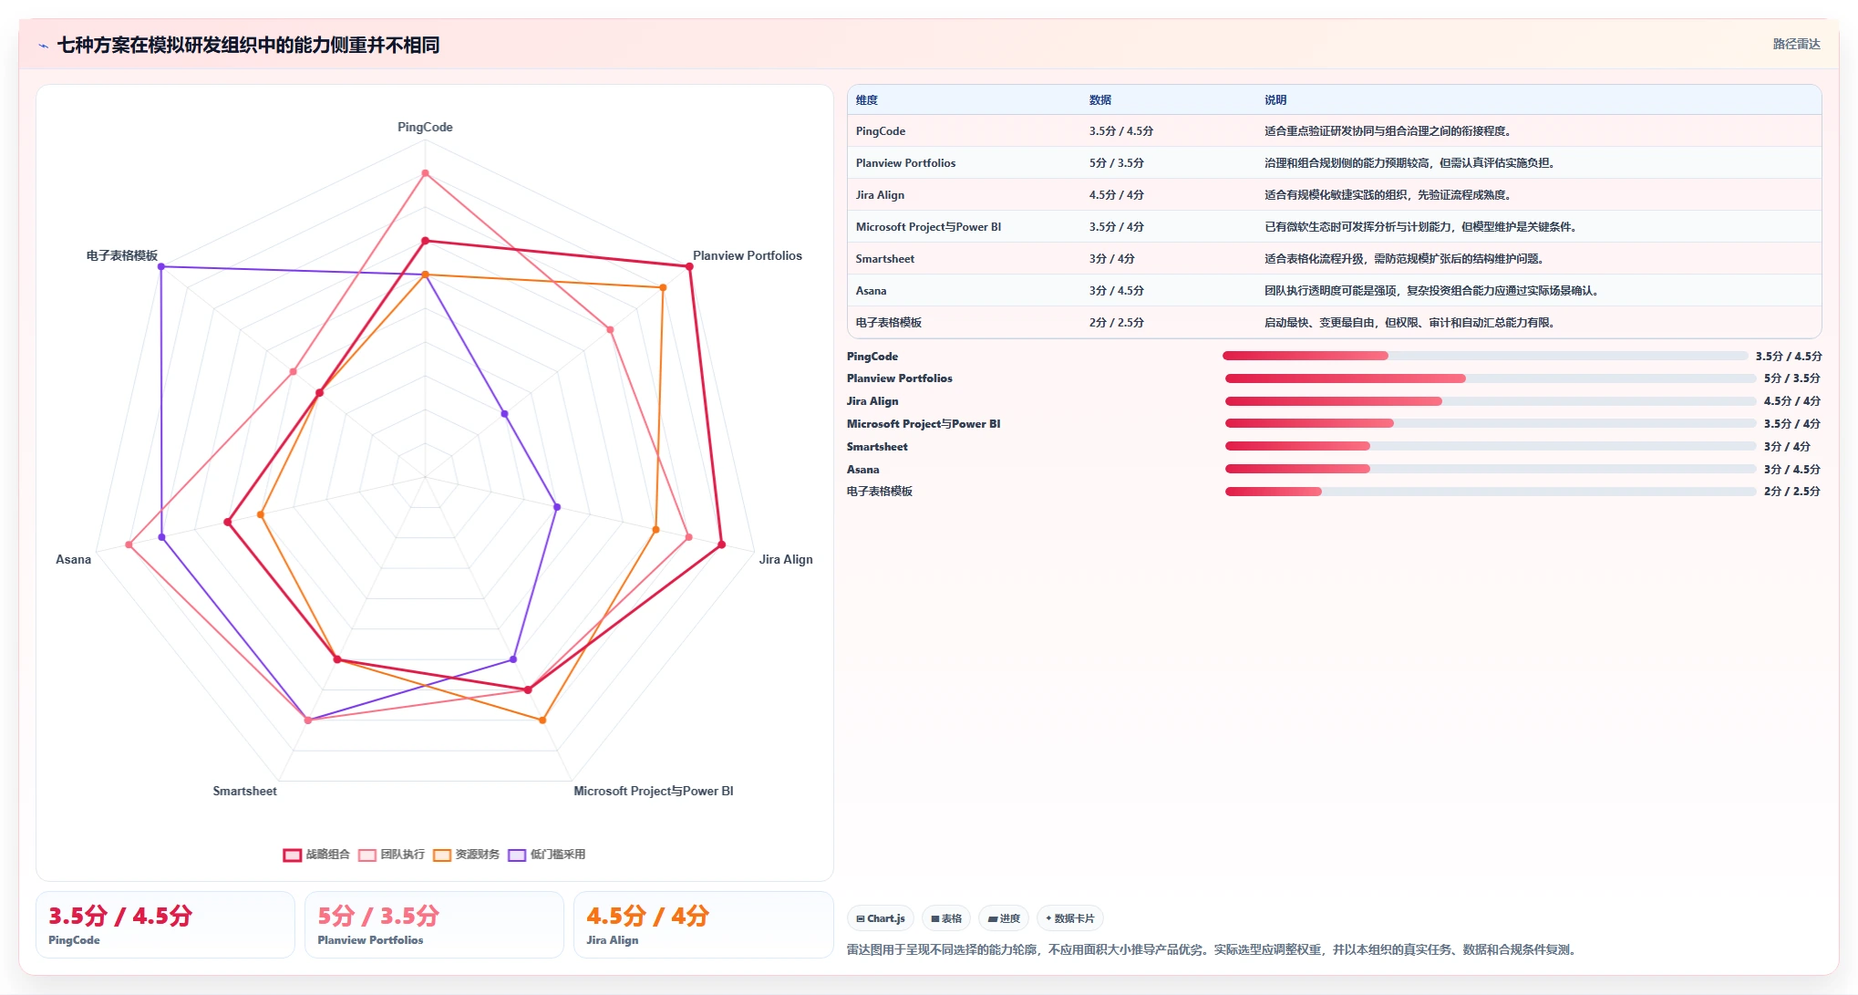Toggle the 低门槛采用 legend series
This screenshot has width=1858, height=995.
click(547, 855)
